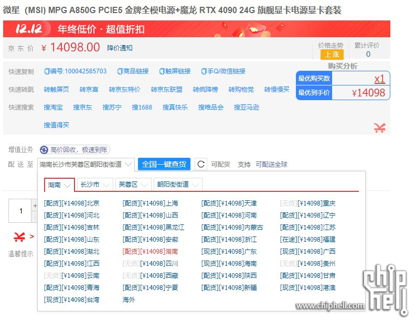This screenshot has width=415, height=324.
Task: Copy product number 编号:100042585703
Action: click(76, 71)
